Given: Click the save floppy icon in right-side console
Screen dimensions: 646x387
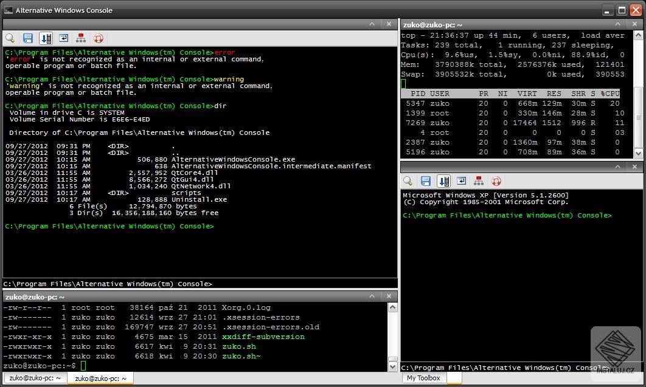Looking at the screenshot, I should [x=426, y=181].
